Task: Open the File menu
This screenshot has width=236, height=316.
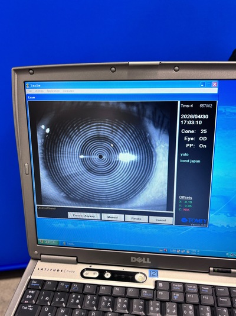Action: [x=29, y=91]
